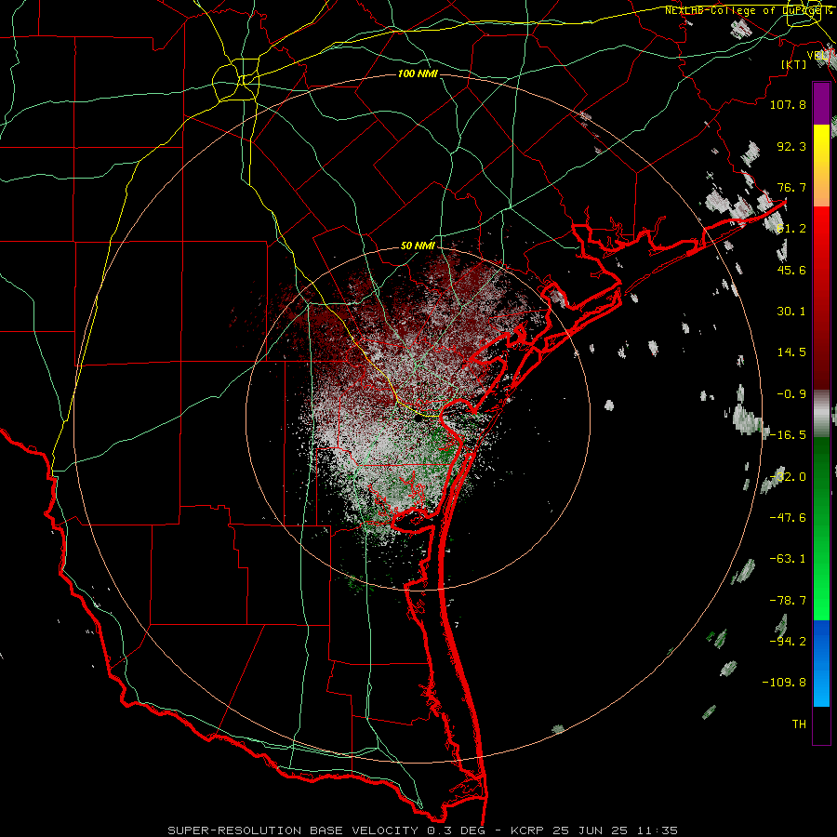The width and height of the screenshot is (837, 837).
Task: Click the 100 NMI range ring label
Action: [x=418, y=73]
